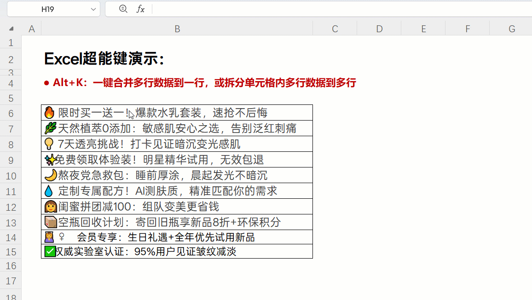This screenshot has height=300, width=532.
Task: Select row 10 header
Action: point(11,175)
